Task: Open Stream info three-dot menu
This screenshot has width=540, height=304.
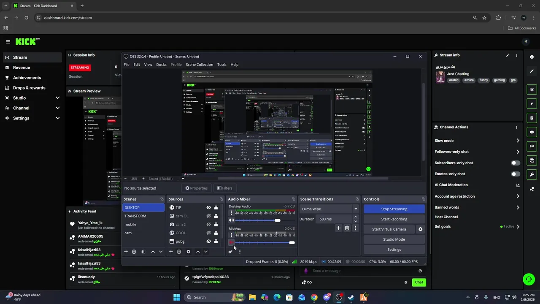Action: tap(516, 55)
